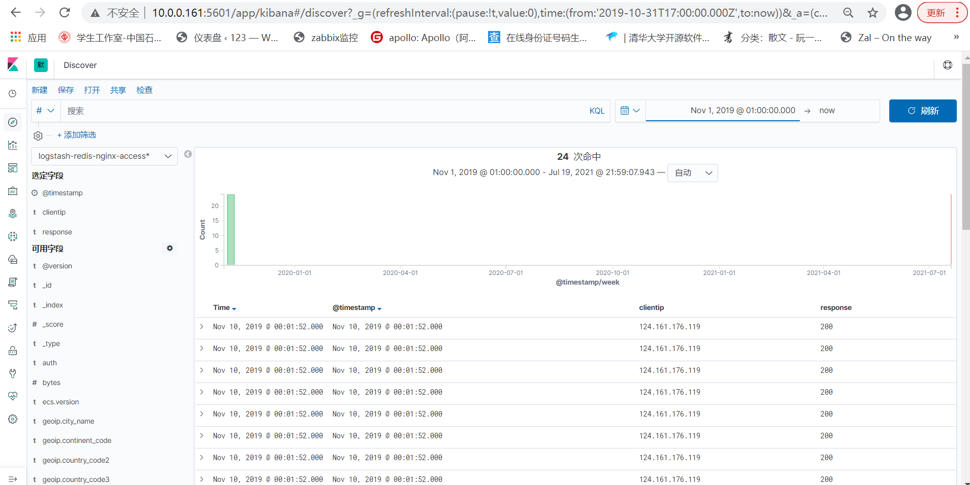Click 添加筛选 add filter link
970x485 pixels.
[77, 135]
